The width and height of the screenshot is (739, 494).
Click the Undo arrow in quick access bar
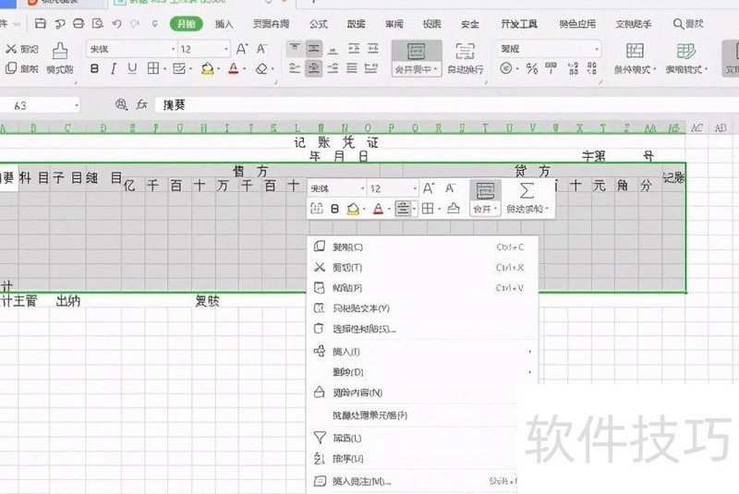pyautogui.click(x=118, y=23)
